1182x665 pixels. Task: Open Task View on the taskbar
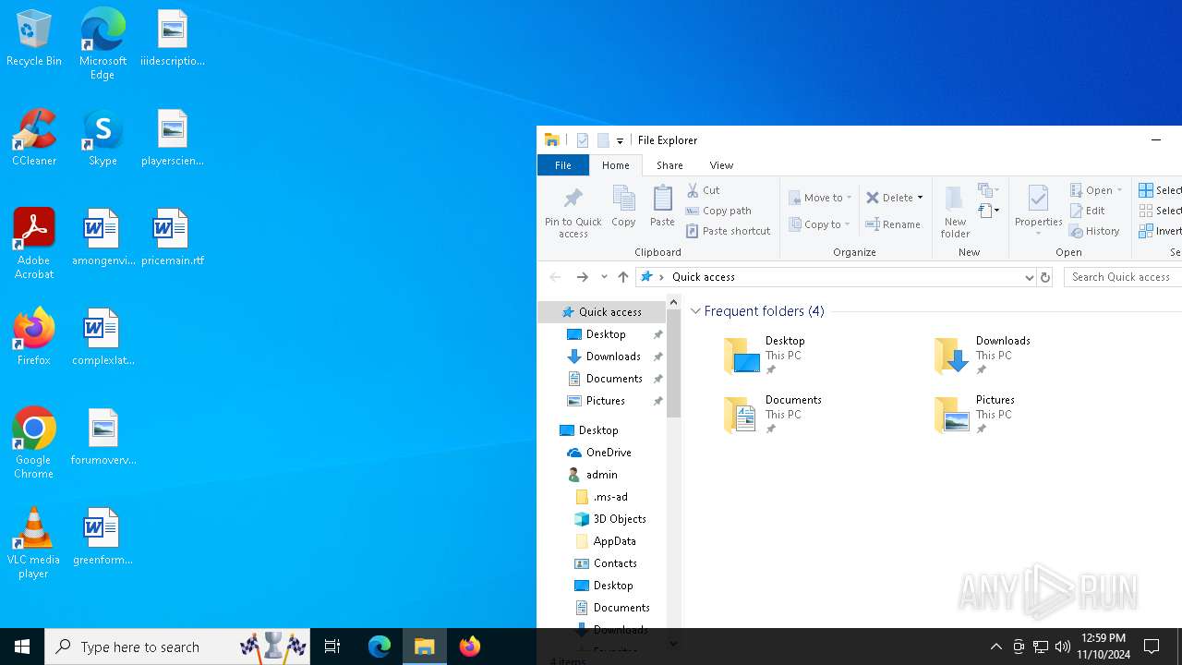coord(332,647)
